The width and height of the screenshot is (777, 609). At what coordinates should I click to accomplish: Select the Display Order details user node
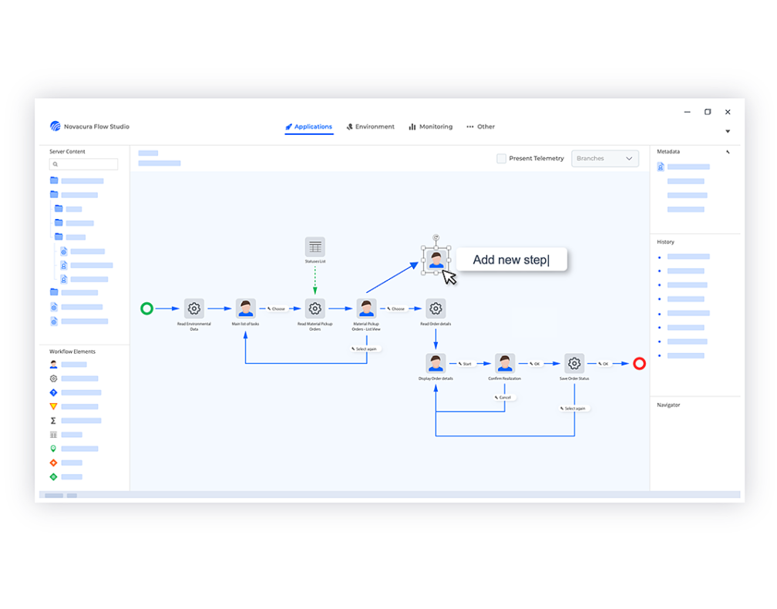pos(436,363)
